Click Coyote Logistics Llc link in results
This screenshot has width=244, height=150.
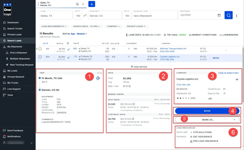tap(170, 57)
